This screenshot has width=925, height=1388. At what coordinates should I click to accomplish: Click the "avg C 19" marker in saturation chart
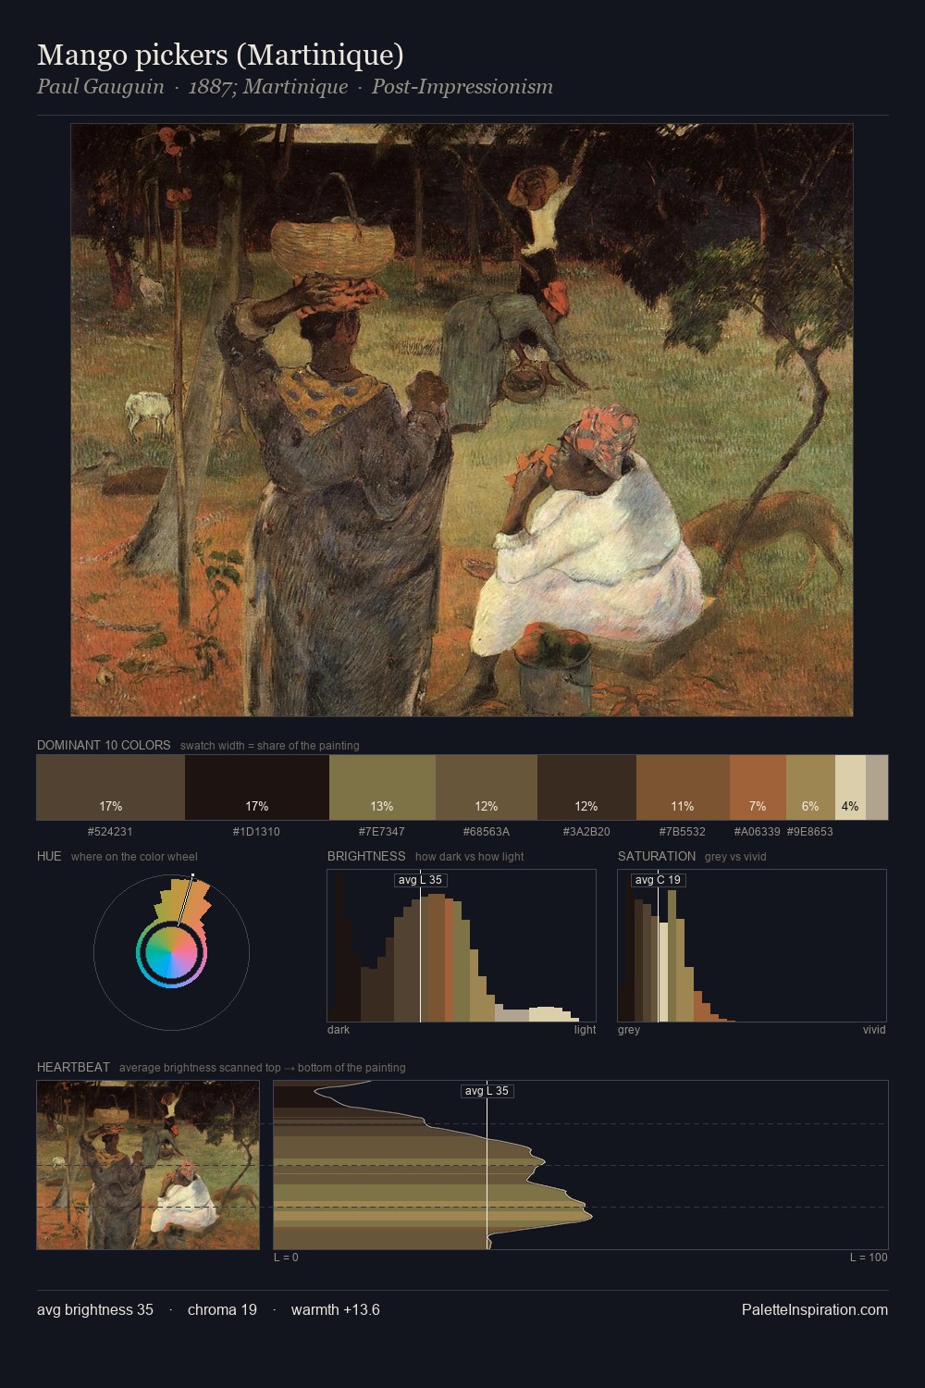[658, 879]
